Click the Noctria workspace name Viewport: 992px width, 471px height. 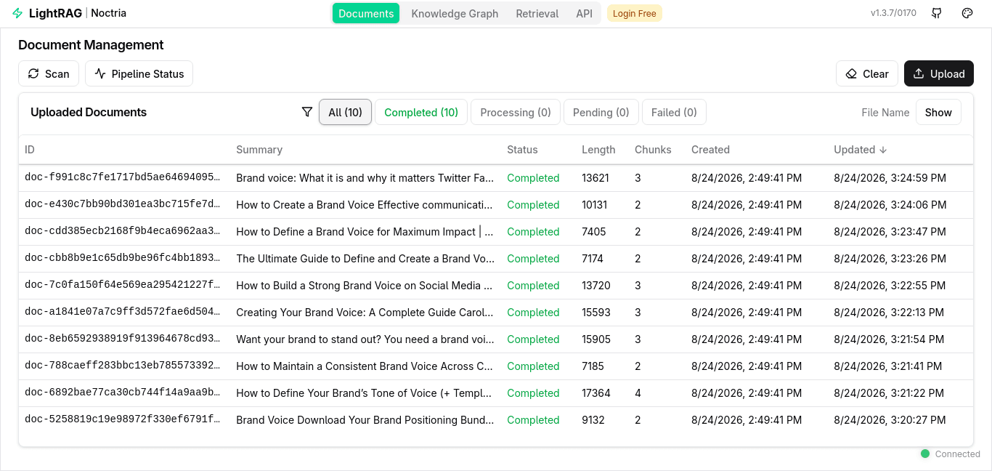(108, 13)
